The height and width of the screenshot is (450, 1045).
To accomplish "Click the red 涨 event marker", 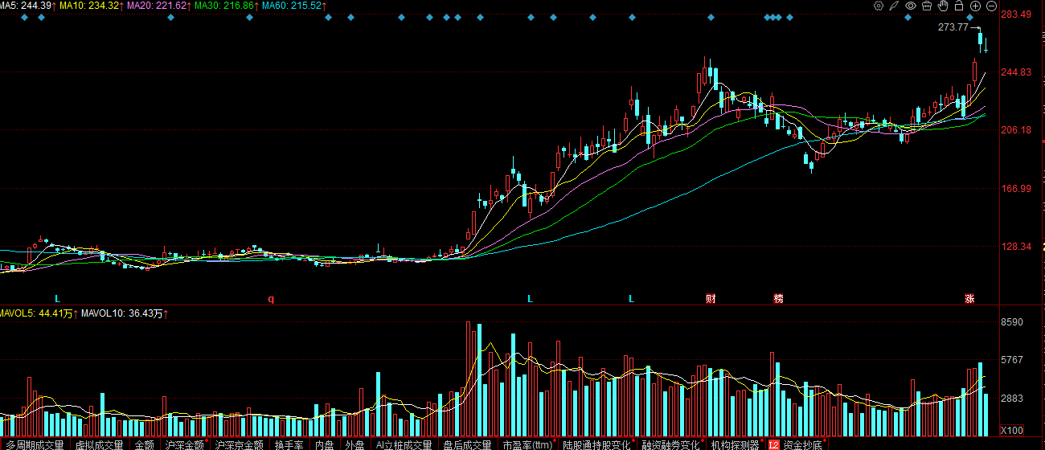I will click(x=969, y=299).
